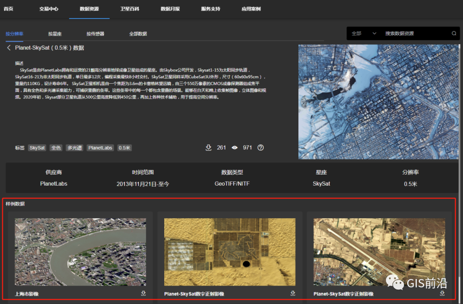Open 数据月报 menu item
Screen dimensions: 463x304
(x=170, y=9)
